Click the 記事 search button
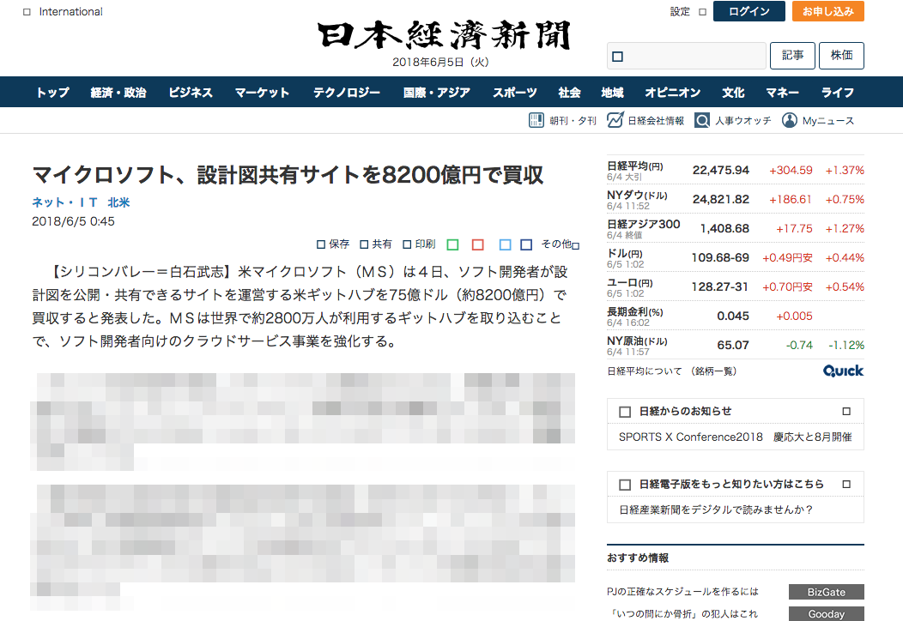Viewport: 903px width, 621px height. click(x=792, y=56)
